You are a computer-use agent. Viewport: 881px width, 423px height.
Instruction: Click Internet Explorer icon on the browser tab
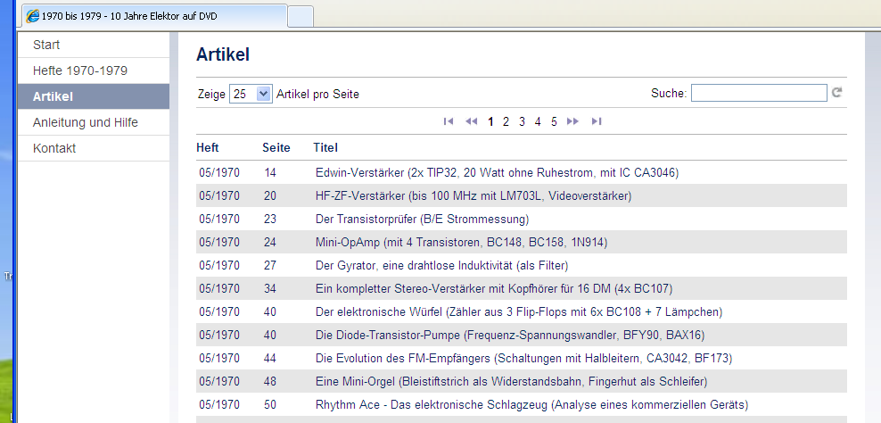click(x=33, y=16)
